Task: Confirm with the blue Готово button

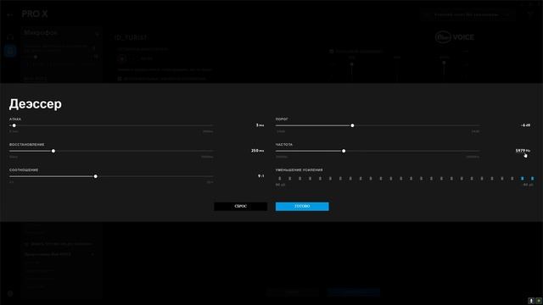Action: (x=302, y=207)
